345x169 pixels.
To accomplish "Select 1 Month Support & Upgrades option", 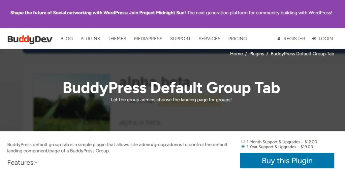I will click(x=243, y=141).
